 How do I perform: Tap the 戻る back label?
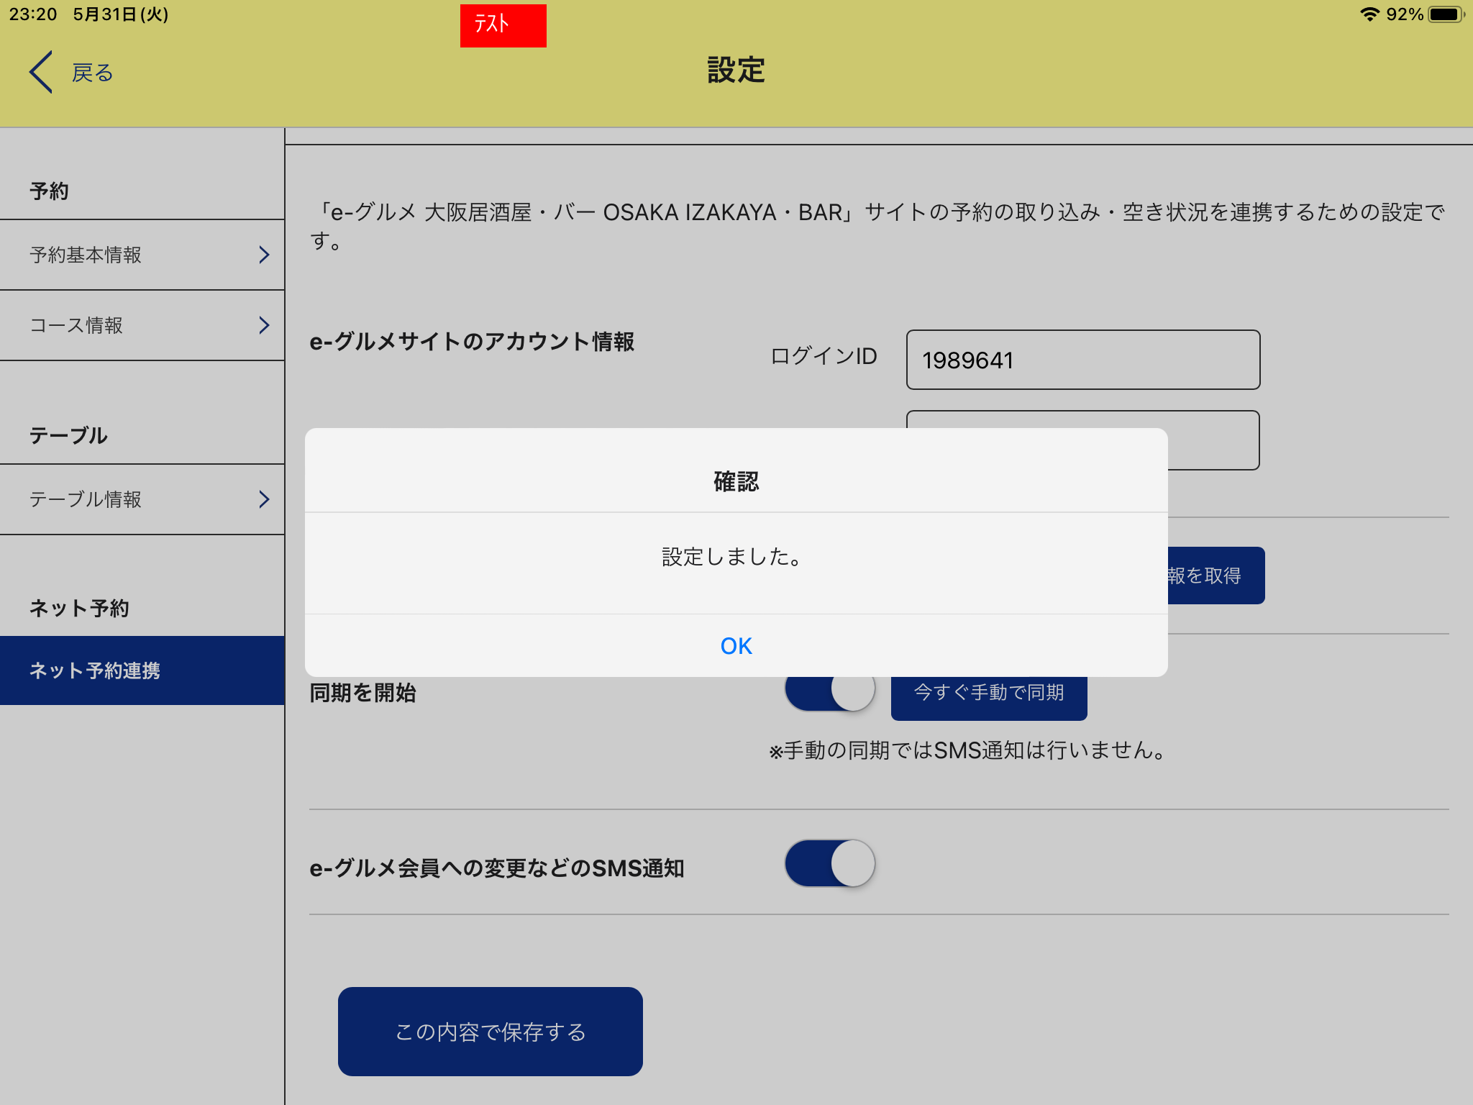tap(93, 73)
